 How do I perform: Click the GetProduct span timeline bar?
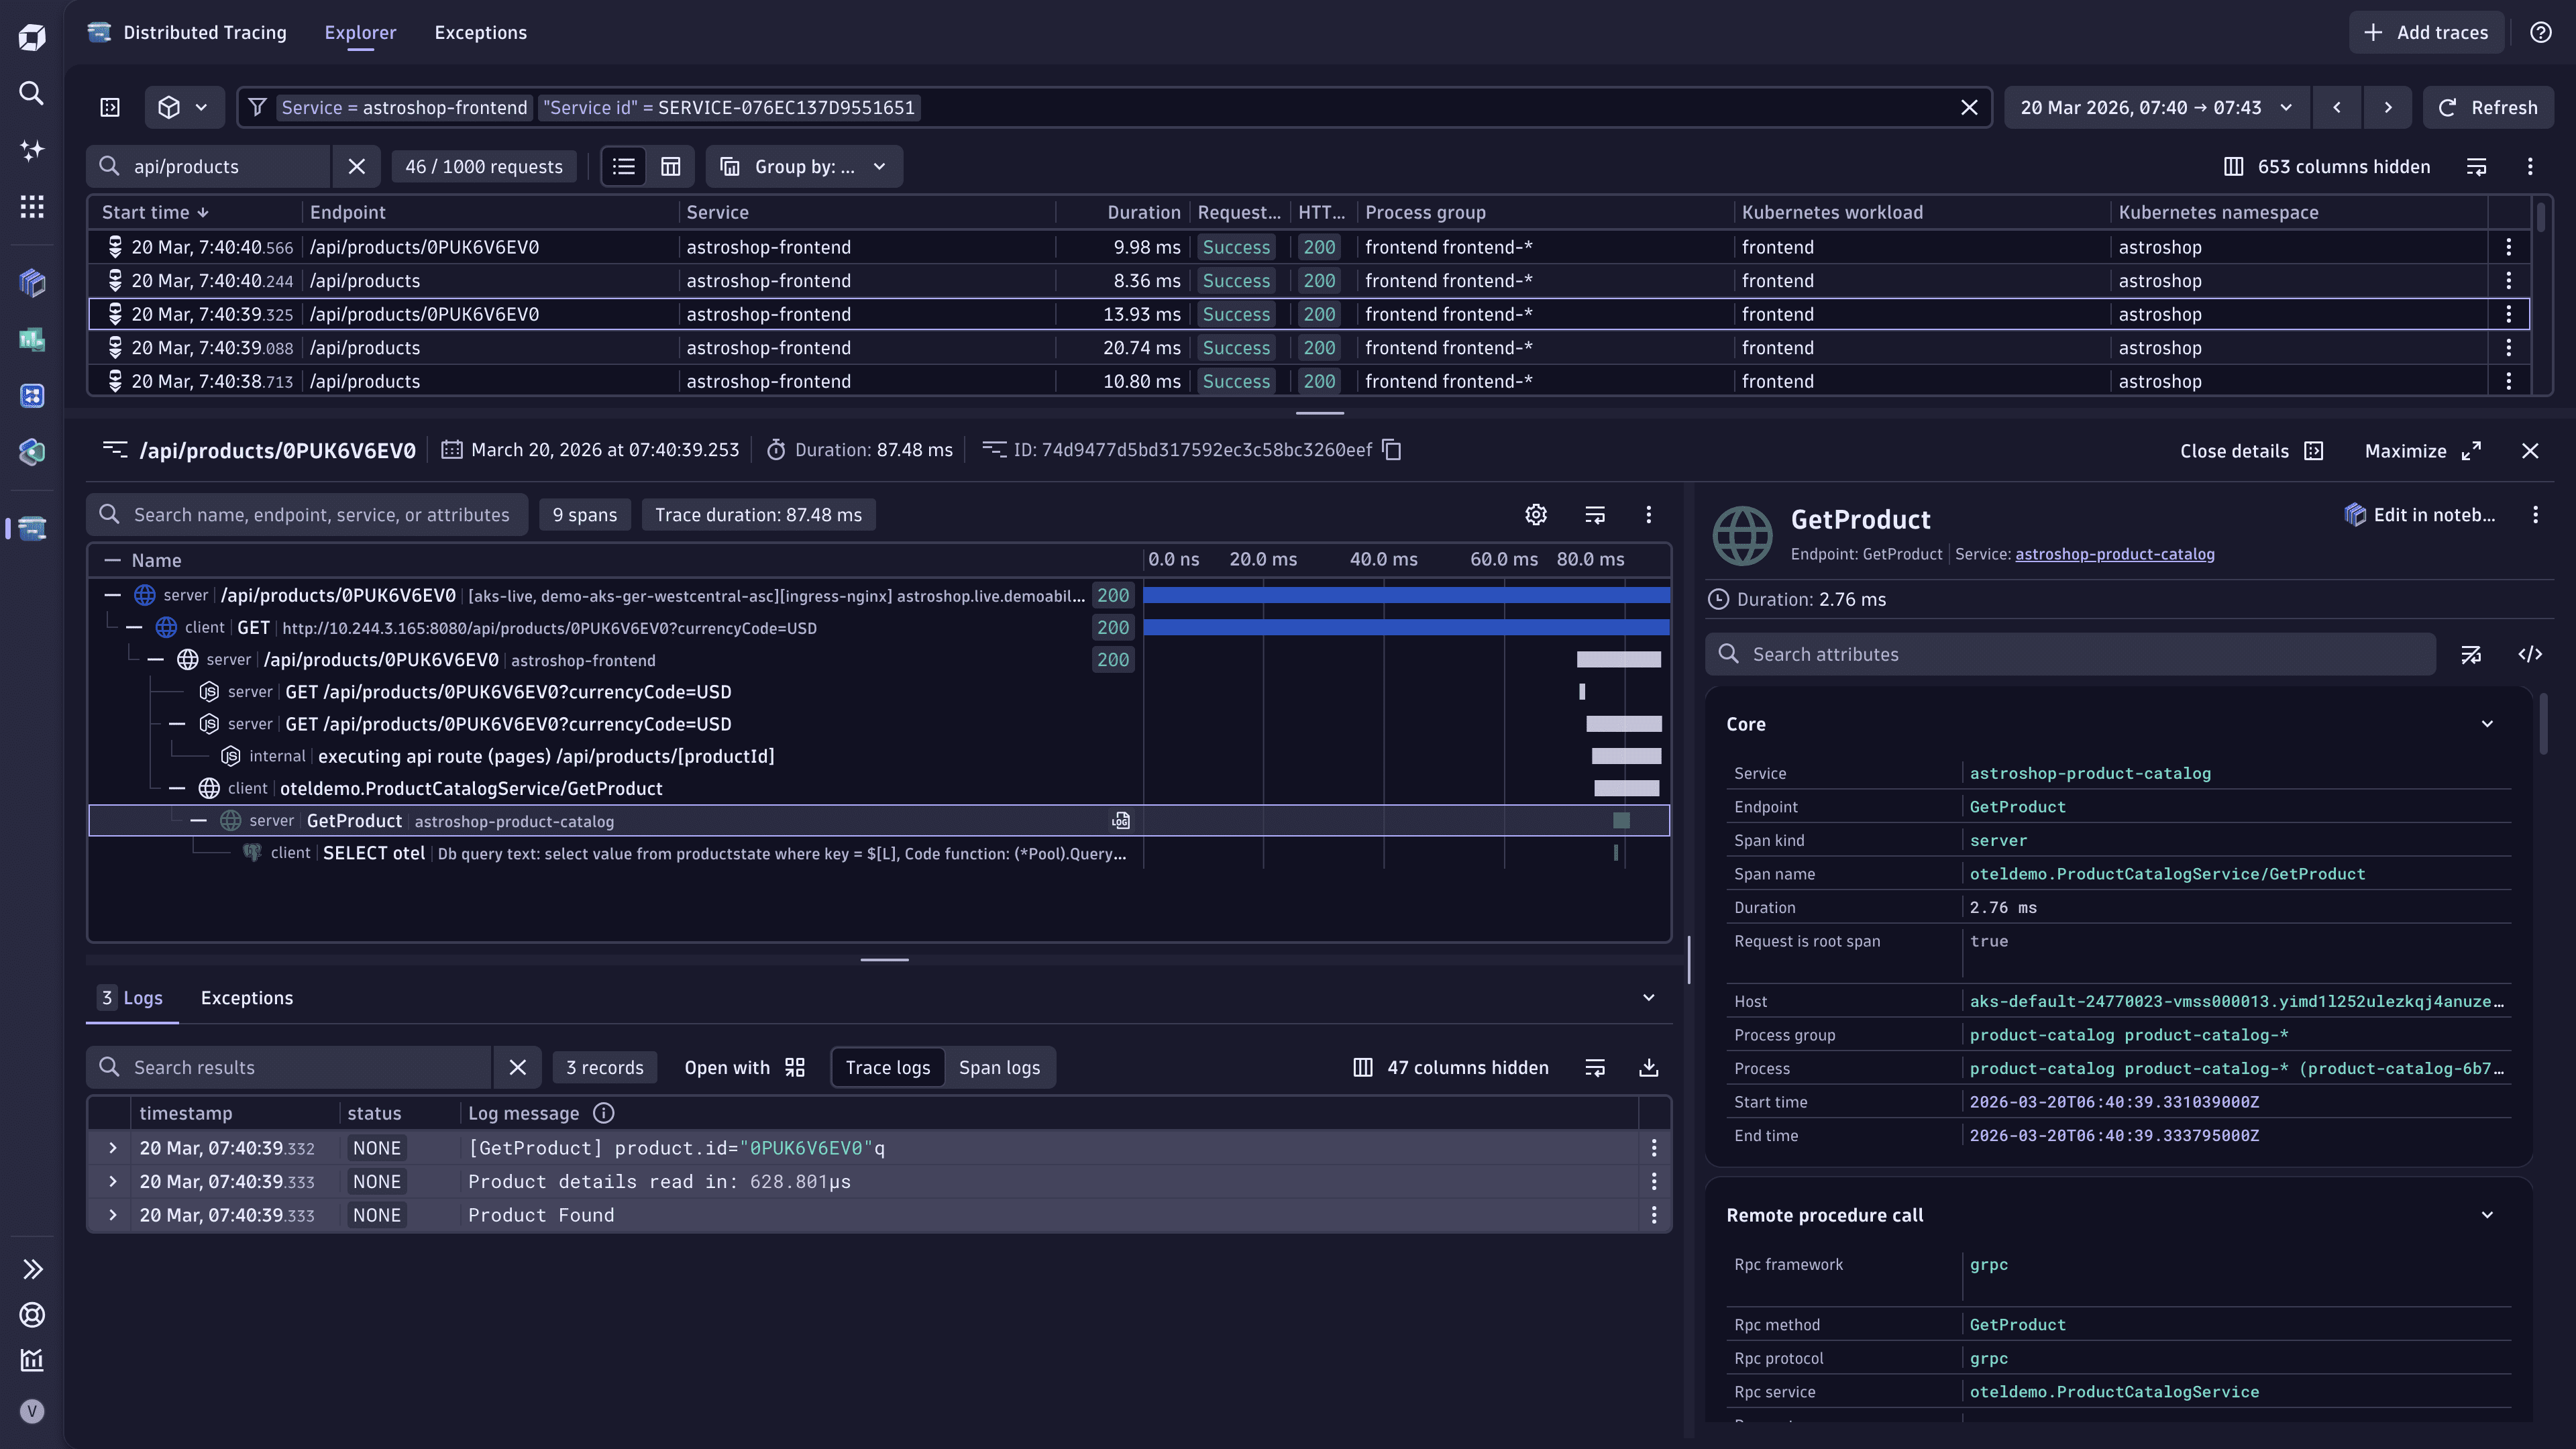[1621, 821]
